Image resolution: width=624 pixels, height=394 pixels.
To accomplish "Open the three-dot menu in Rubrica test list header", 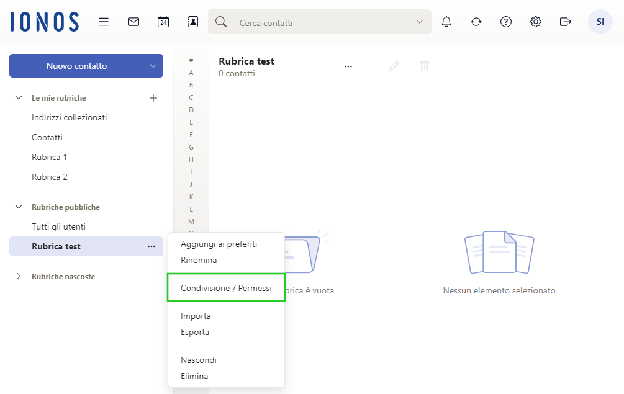I will click(348, 66).
